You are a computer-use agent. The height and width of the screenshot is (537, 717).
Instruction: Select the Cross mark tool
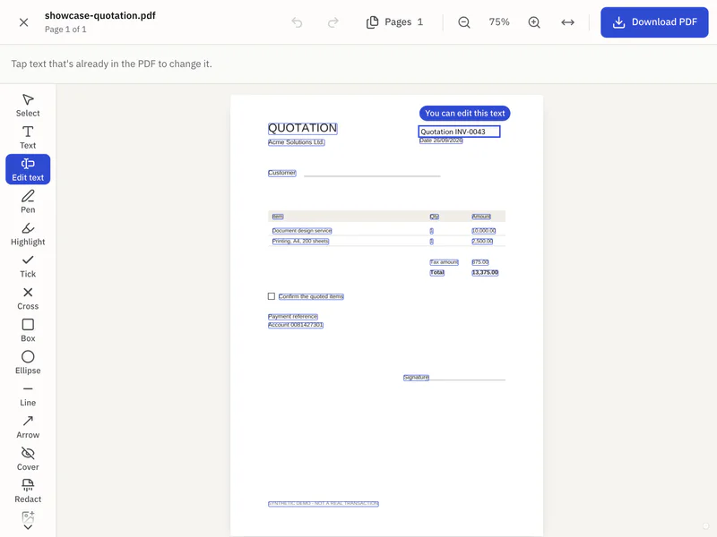[x=28, y=298]
